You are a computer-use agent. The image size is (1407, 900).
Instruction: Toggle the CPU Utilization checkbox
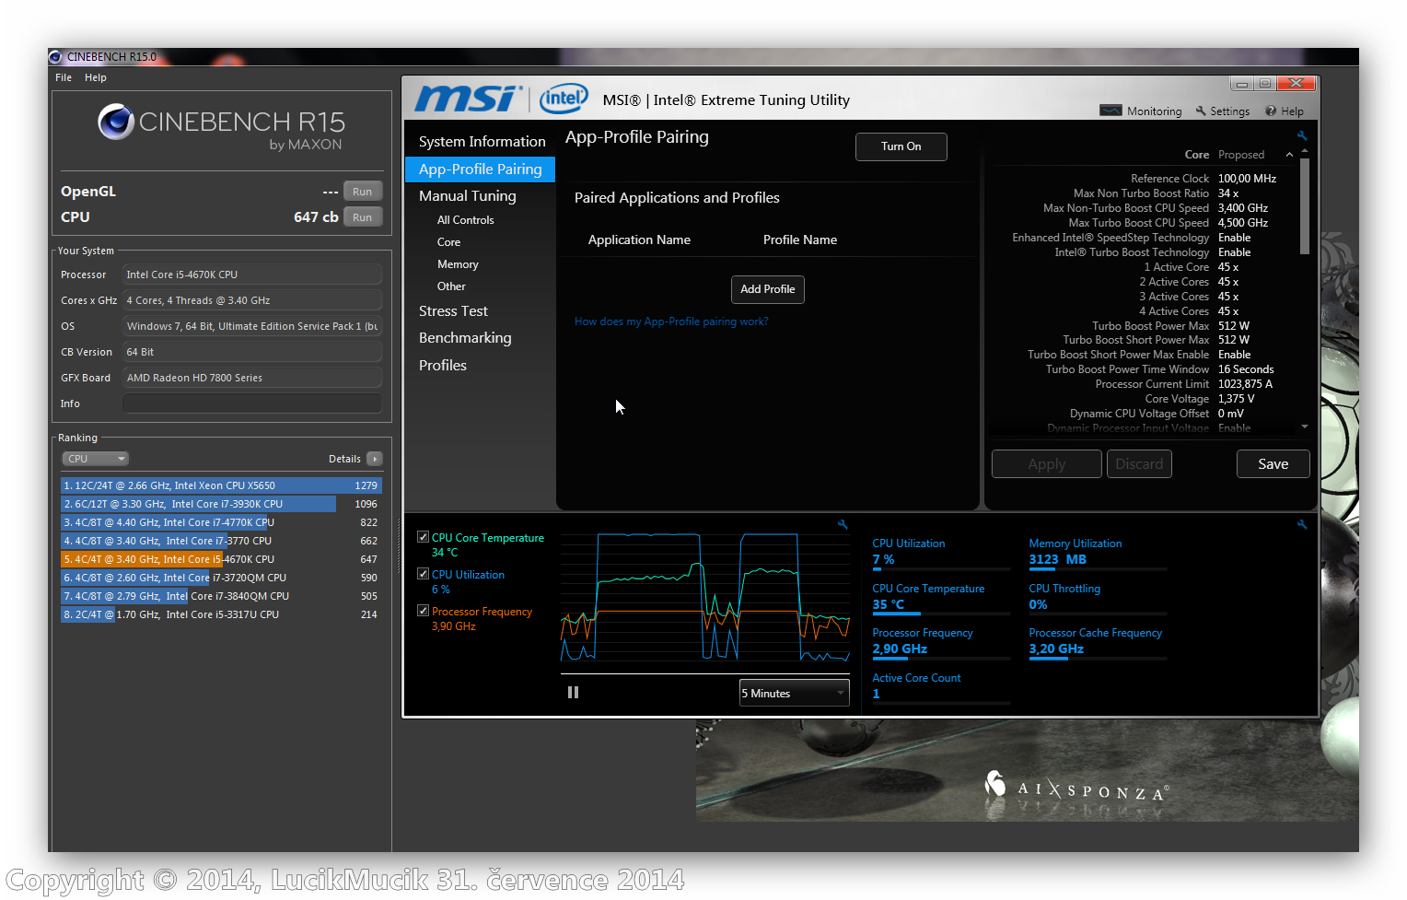click(x=424, y=574)
